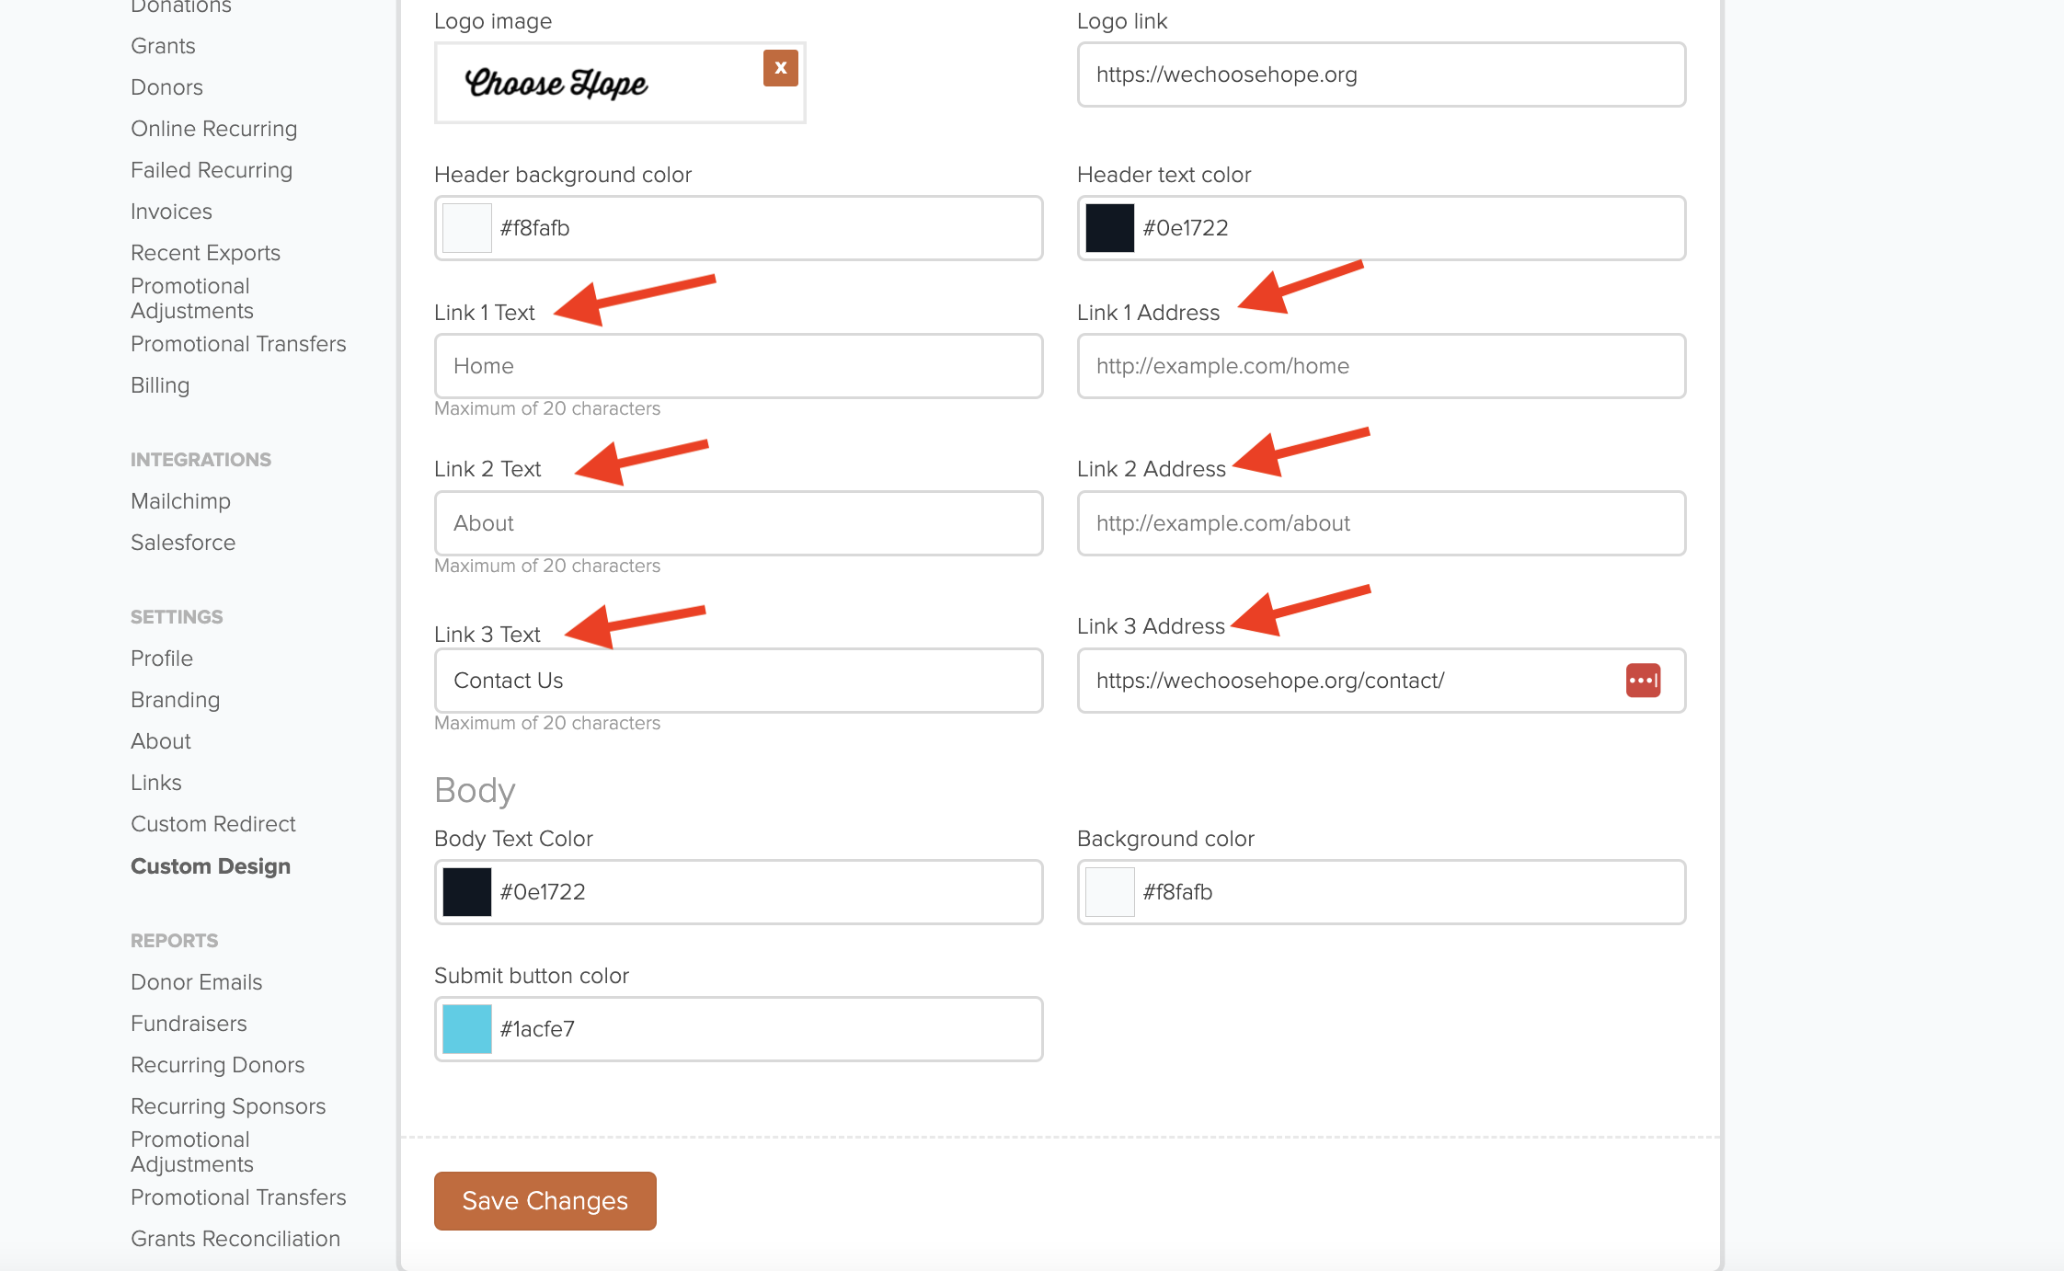Open Custom Redirect settings
This screenshot has height=1271, width=2064.
coord(213,824)
